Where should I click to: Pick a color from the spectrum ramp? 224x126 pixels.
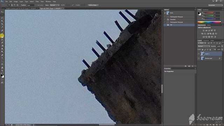[209, 22]
